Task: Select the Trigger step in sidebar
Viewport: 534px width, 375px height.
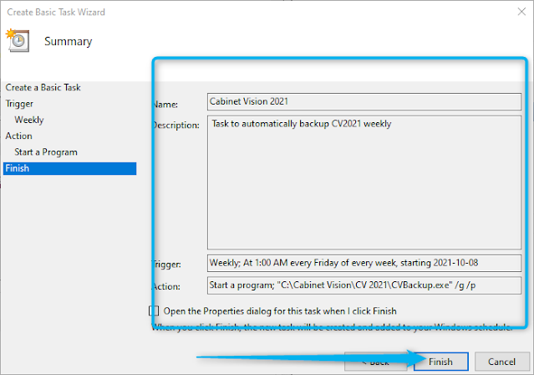Action: tap(19, 104)
